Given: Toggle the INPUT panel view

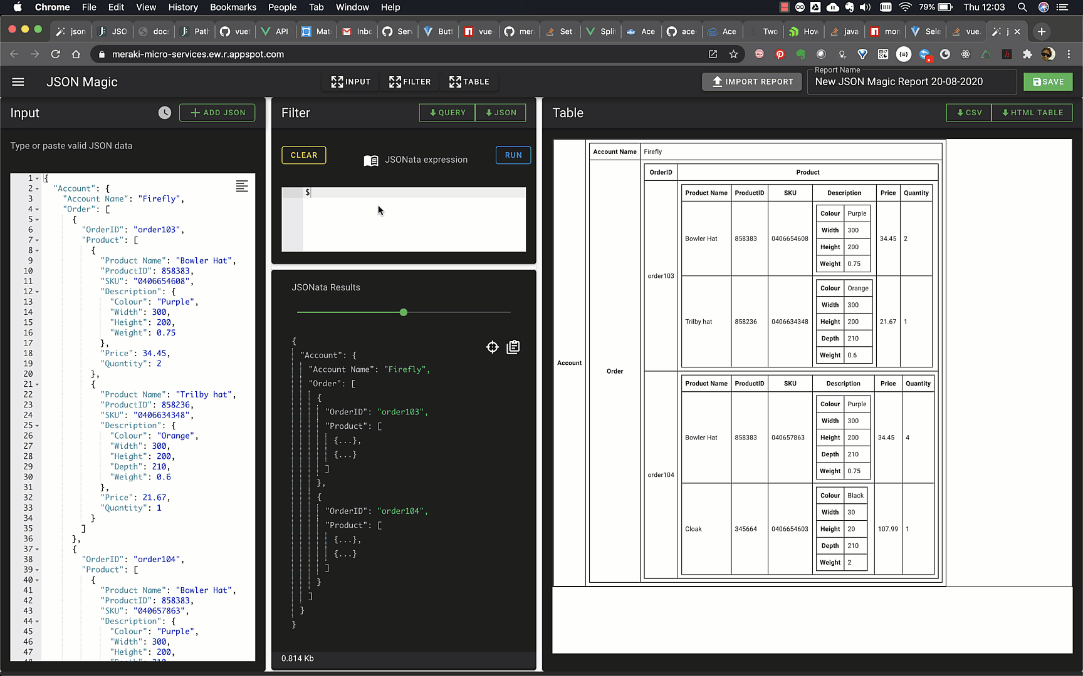Looking at the screenshot, I should coord(351,82).
